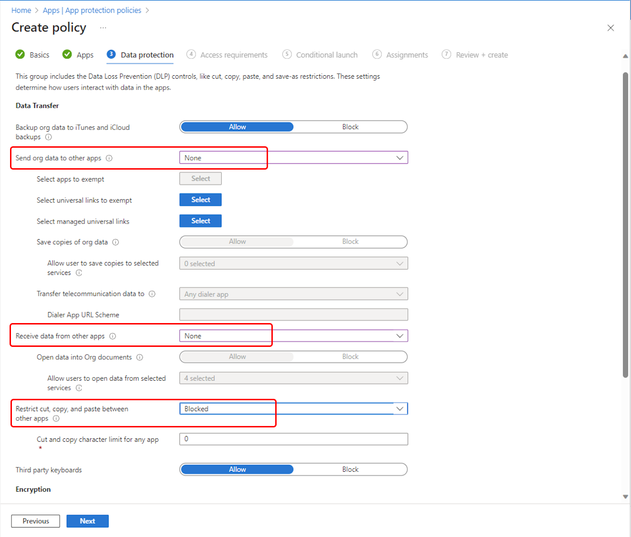Open the Receive data from other apps dropdown
This screenshot has width=631, height=537.
293,336
